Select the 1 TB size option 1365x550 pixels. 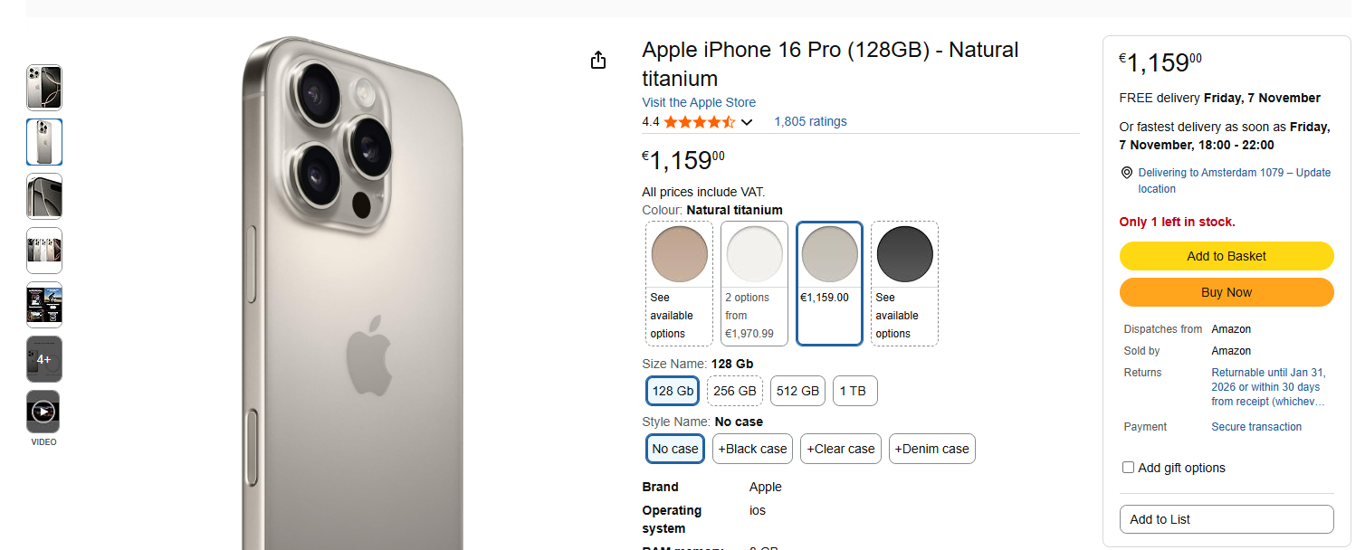tap(855, 391)
